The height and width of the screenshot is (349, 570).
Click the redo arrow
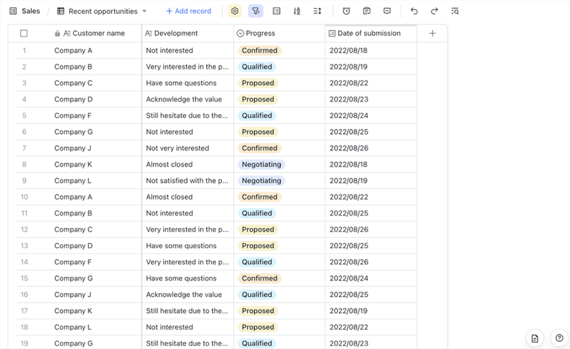pyautogui.click(x=434, y=11)
